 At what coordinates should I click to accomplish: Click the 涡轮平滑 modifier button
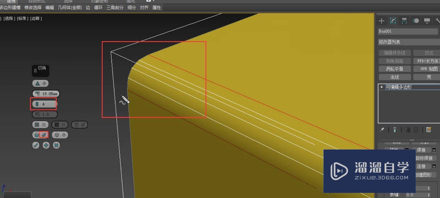(x=395, y=69)
